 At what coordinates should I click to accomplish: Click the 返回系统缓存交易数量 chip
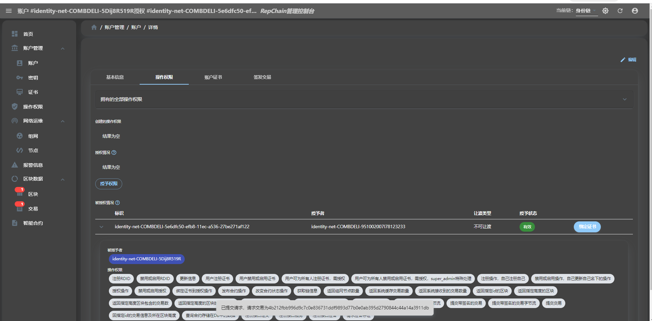click(x=389, y=291)
